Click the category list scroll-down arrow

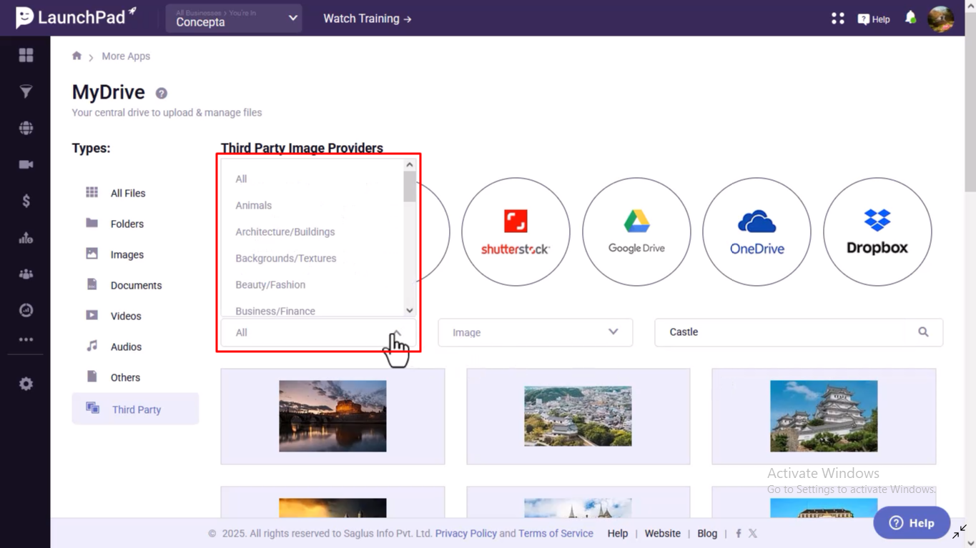pos(410,311)
